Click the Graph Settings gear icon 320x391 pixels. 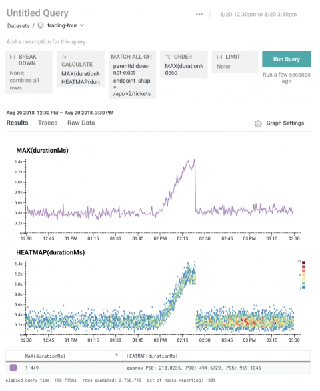[x=258, y=123]
